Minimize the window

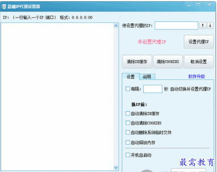tap(189, 5)
